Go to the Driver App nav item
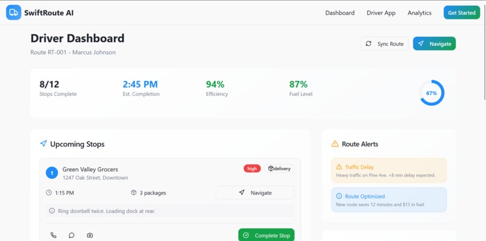Viewport: 486px width, 241px height. pyautogui.click(x=381, y=13)
